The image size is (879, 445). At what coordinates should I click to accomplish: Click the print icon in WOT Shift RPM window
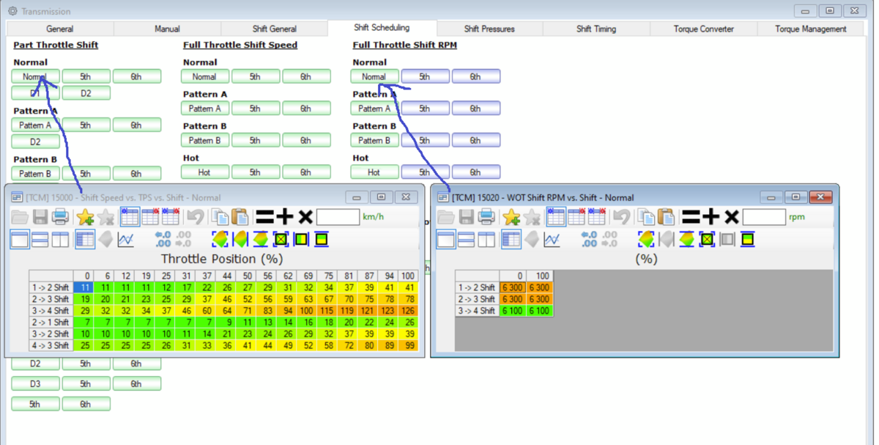tap(486, 217)
